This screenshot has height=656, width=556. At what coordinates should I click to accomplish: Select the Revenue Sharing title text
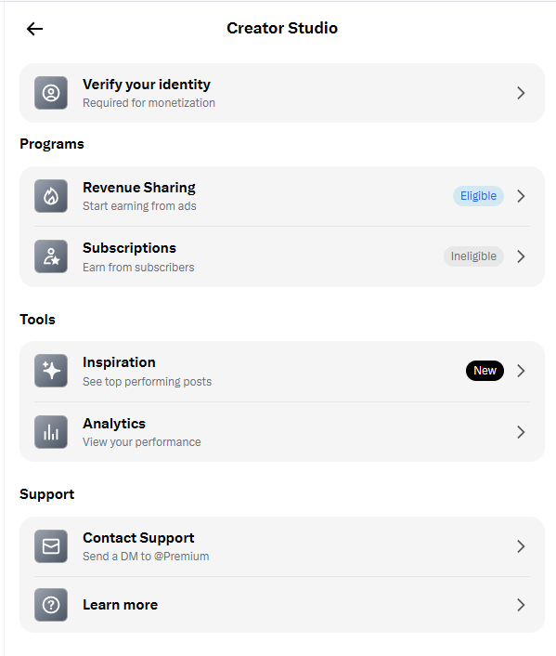[139, 188]
